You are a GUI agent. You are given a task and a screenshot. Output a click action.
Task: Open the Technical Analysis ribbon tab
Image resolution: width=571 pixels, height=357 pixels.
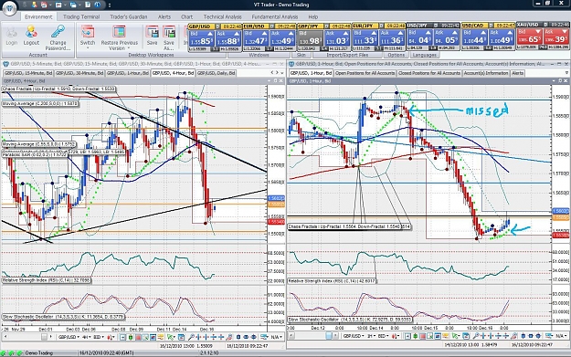click(x=223, y=16)
